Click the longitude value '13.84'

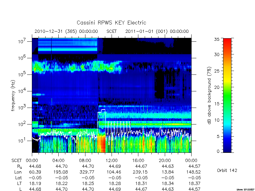168,172
